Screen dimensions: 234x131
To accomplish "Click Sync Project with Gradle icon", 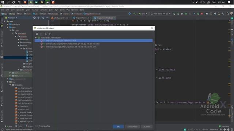I will point(215,14).
